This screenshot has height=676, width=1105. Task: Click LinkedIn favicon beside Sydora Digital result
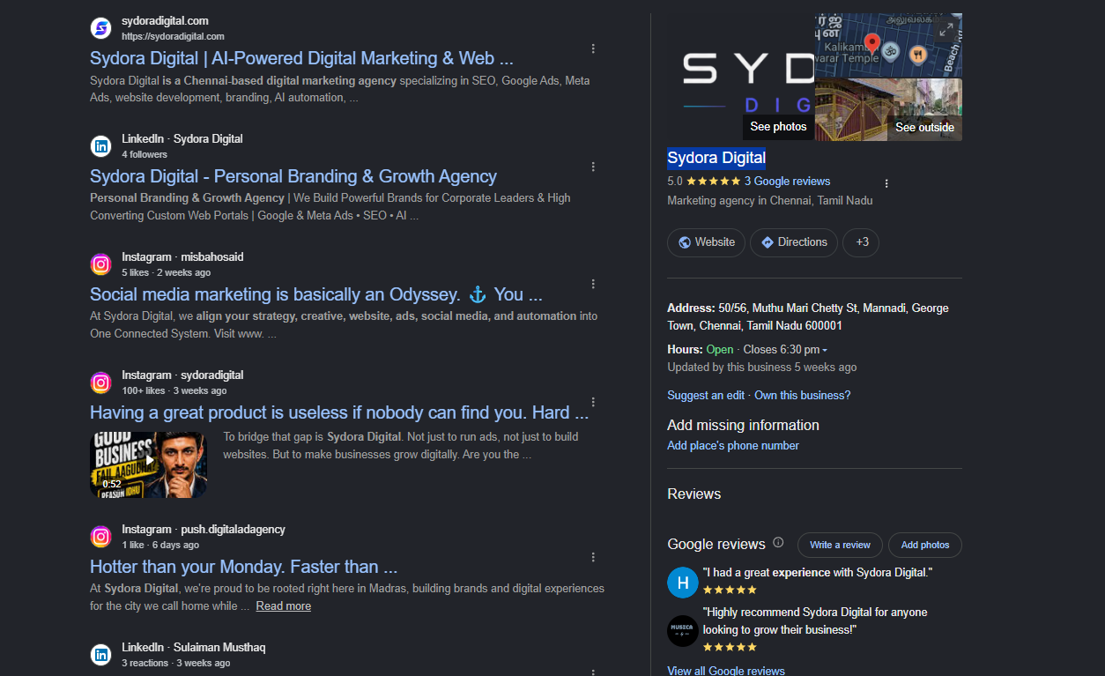point(101,146)
